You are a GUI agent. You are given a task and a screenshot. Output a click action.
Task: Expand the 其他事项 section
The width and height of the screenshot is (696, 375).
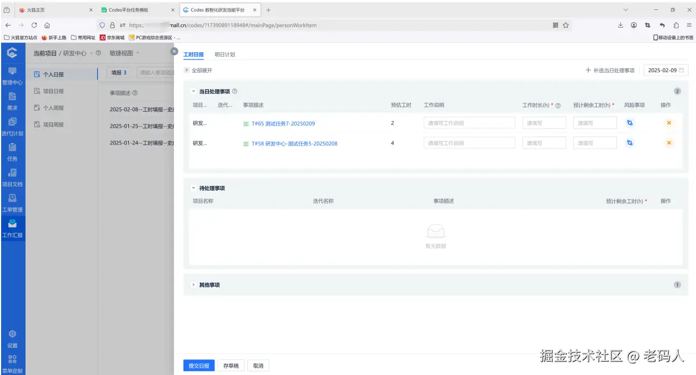click(193, 284)
